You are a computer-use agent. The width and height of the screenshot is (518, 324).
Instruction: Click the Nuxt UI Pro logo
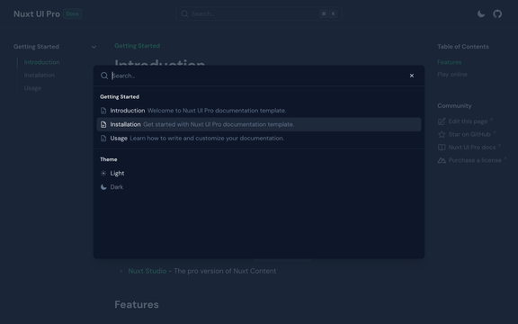click(x=37, y=13)
